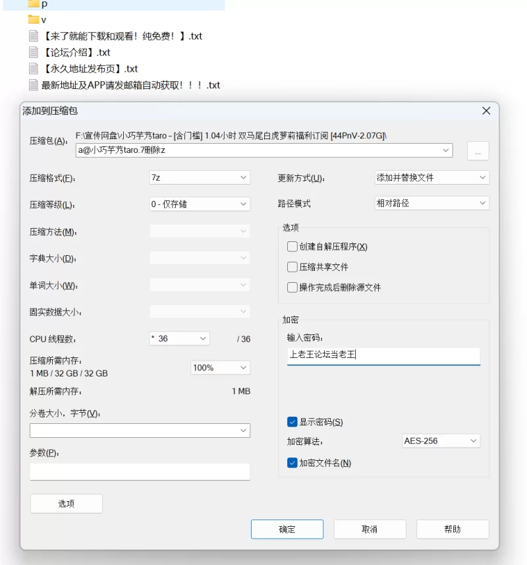Open the 加密算法 AES-256 dropdown
The width and height of the screenshot is (527, 565).
click(441, 440)
